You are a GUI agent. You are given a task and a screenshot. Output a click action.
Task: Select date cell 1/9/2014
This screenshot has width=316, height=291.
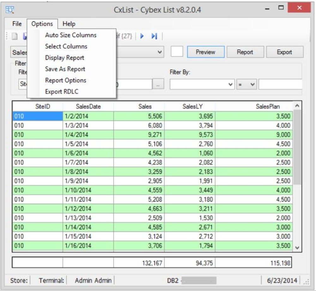point(88,181)
